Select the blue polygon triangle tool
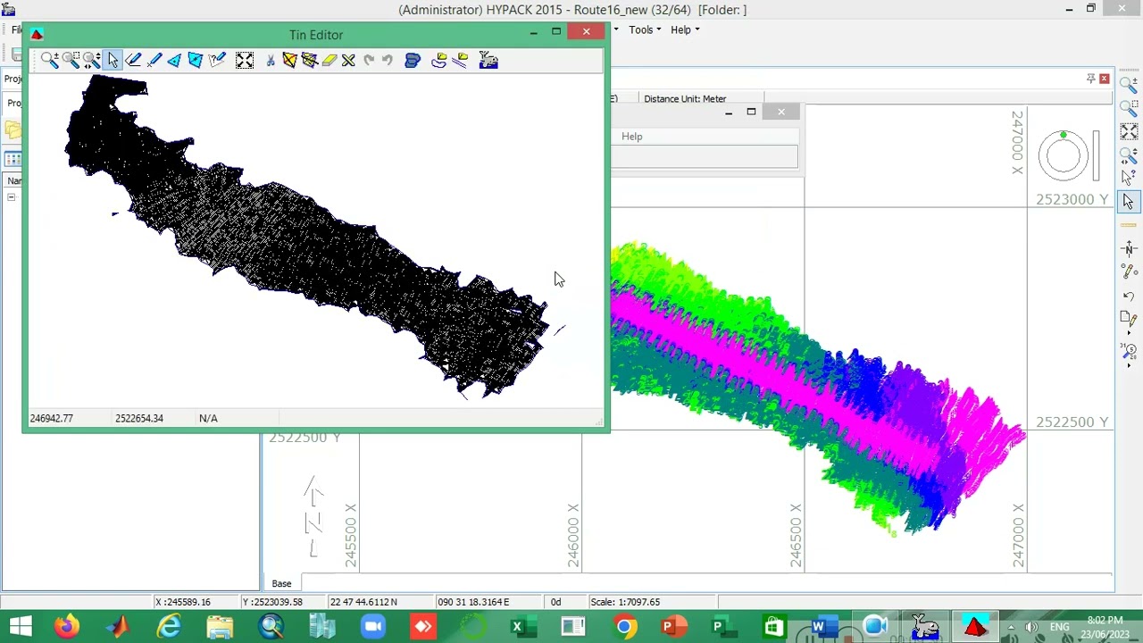The image size is (1143, 643). point(195,60)
